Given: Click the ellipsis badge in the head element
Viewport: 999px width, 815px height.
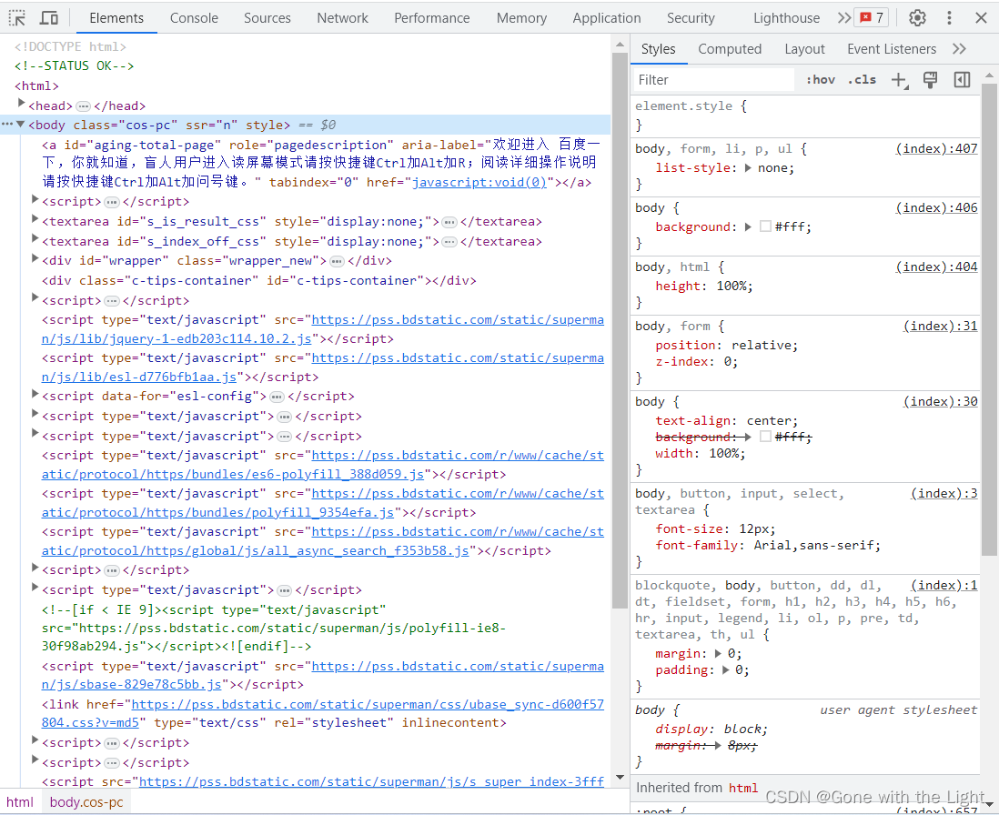Looking at the screenshot, I should pyautogui.click(x=84, y=106).
